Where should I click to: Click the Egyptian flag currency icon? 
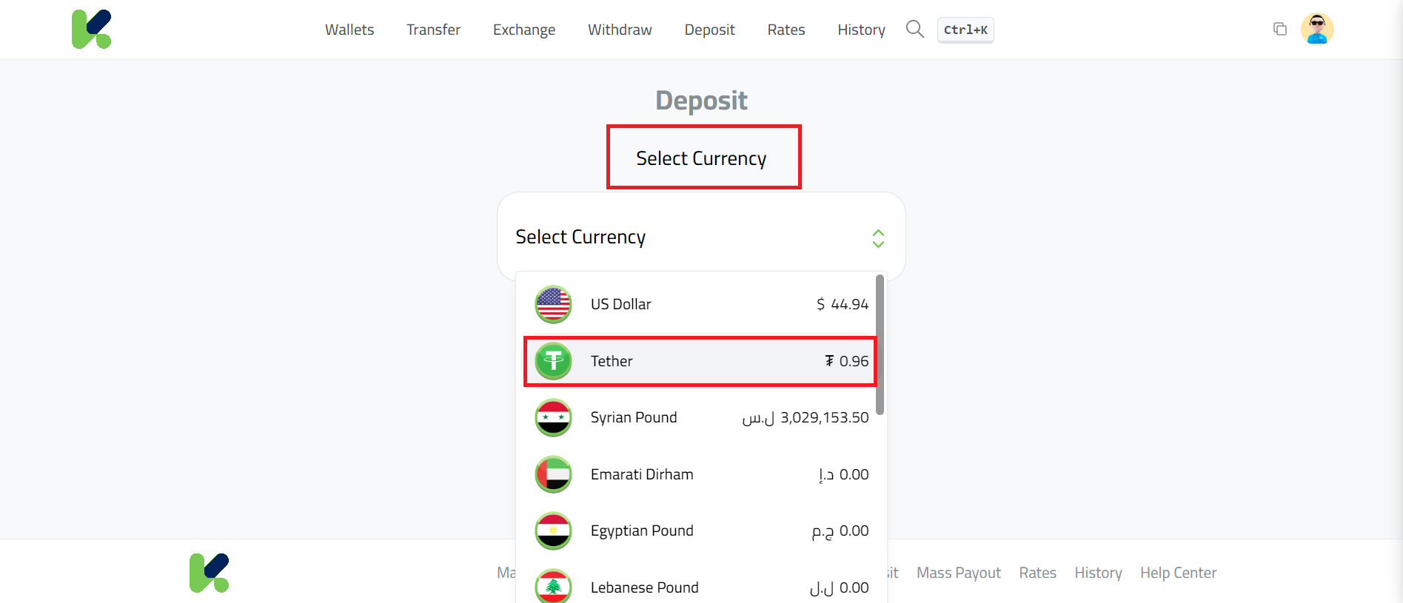(x=552, y=530)
